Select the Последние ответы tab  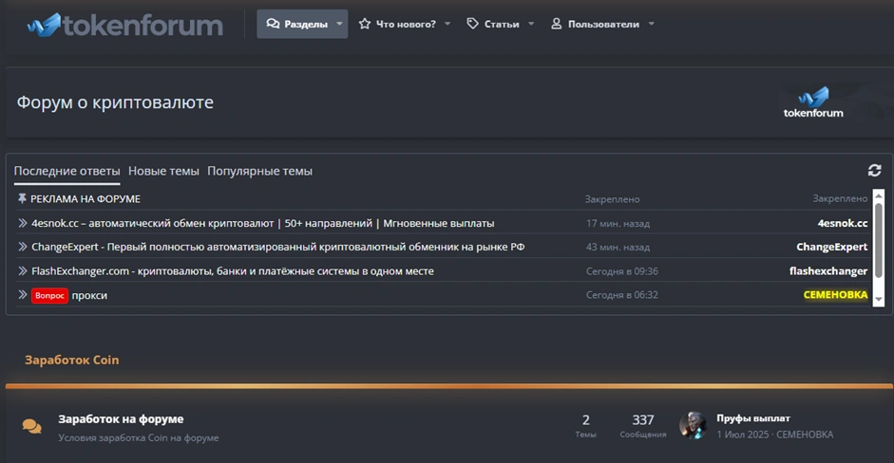[67, 172]
